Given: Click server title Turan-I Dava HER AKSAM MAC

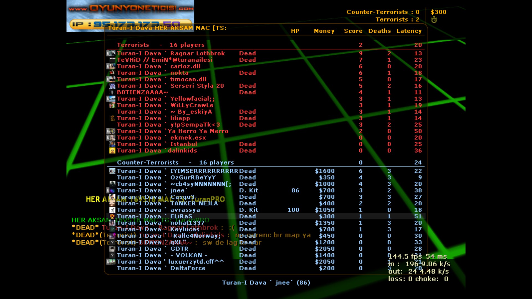Looking at the screenshot, I should coord(167,28).
